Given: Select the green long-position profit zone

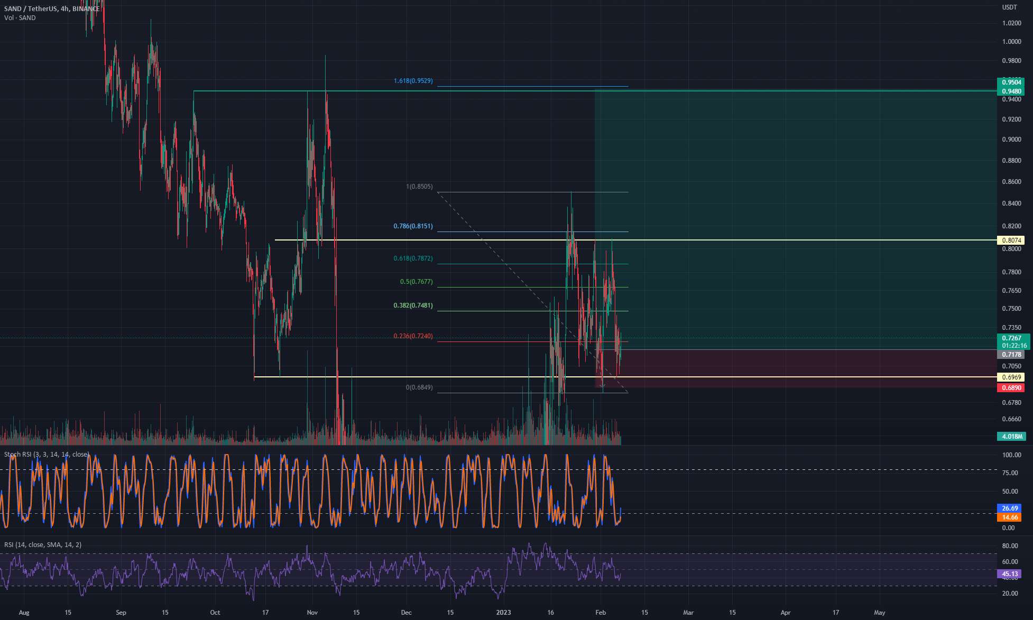Looking at the screenshot, I should tap(796, 220).
